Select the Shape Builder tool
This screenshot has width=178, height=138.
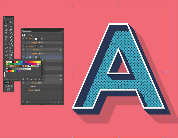[x=6, y=51]
